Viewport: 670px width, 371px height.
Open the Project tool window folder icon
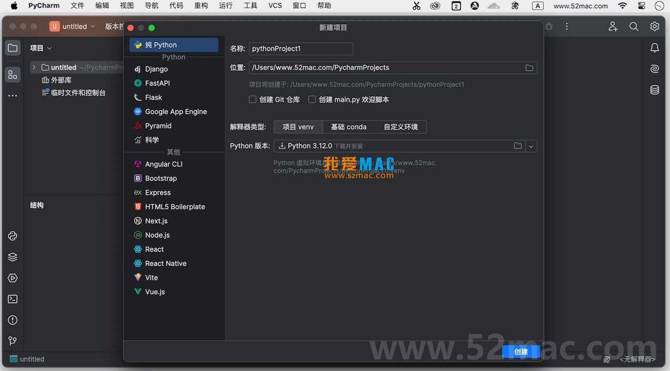tap(13, 48)
